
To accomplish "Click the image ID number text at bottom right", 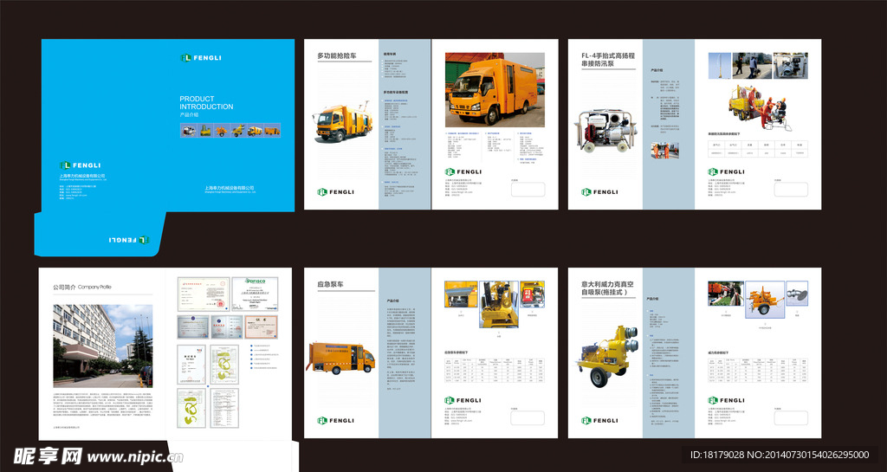I will 778,455.
